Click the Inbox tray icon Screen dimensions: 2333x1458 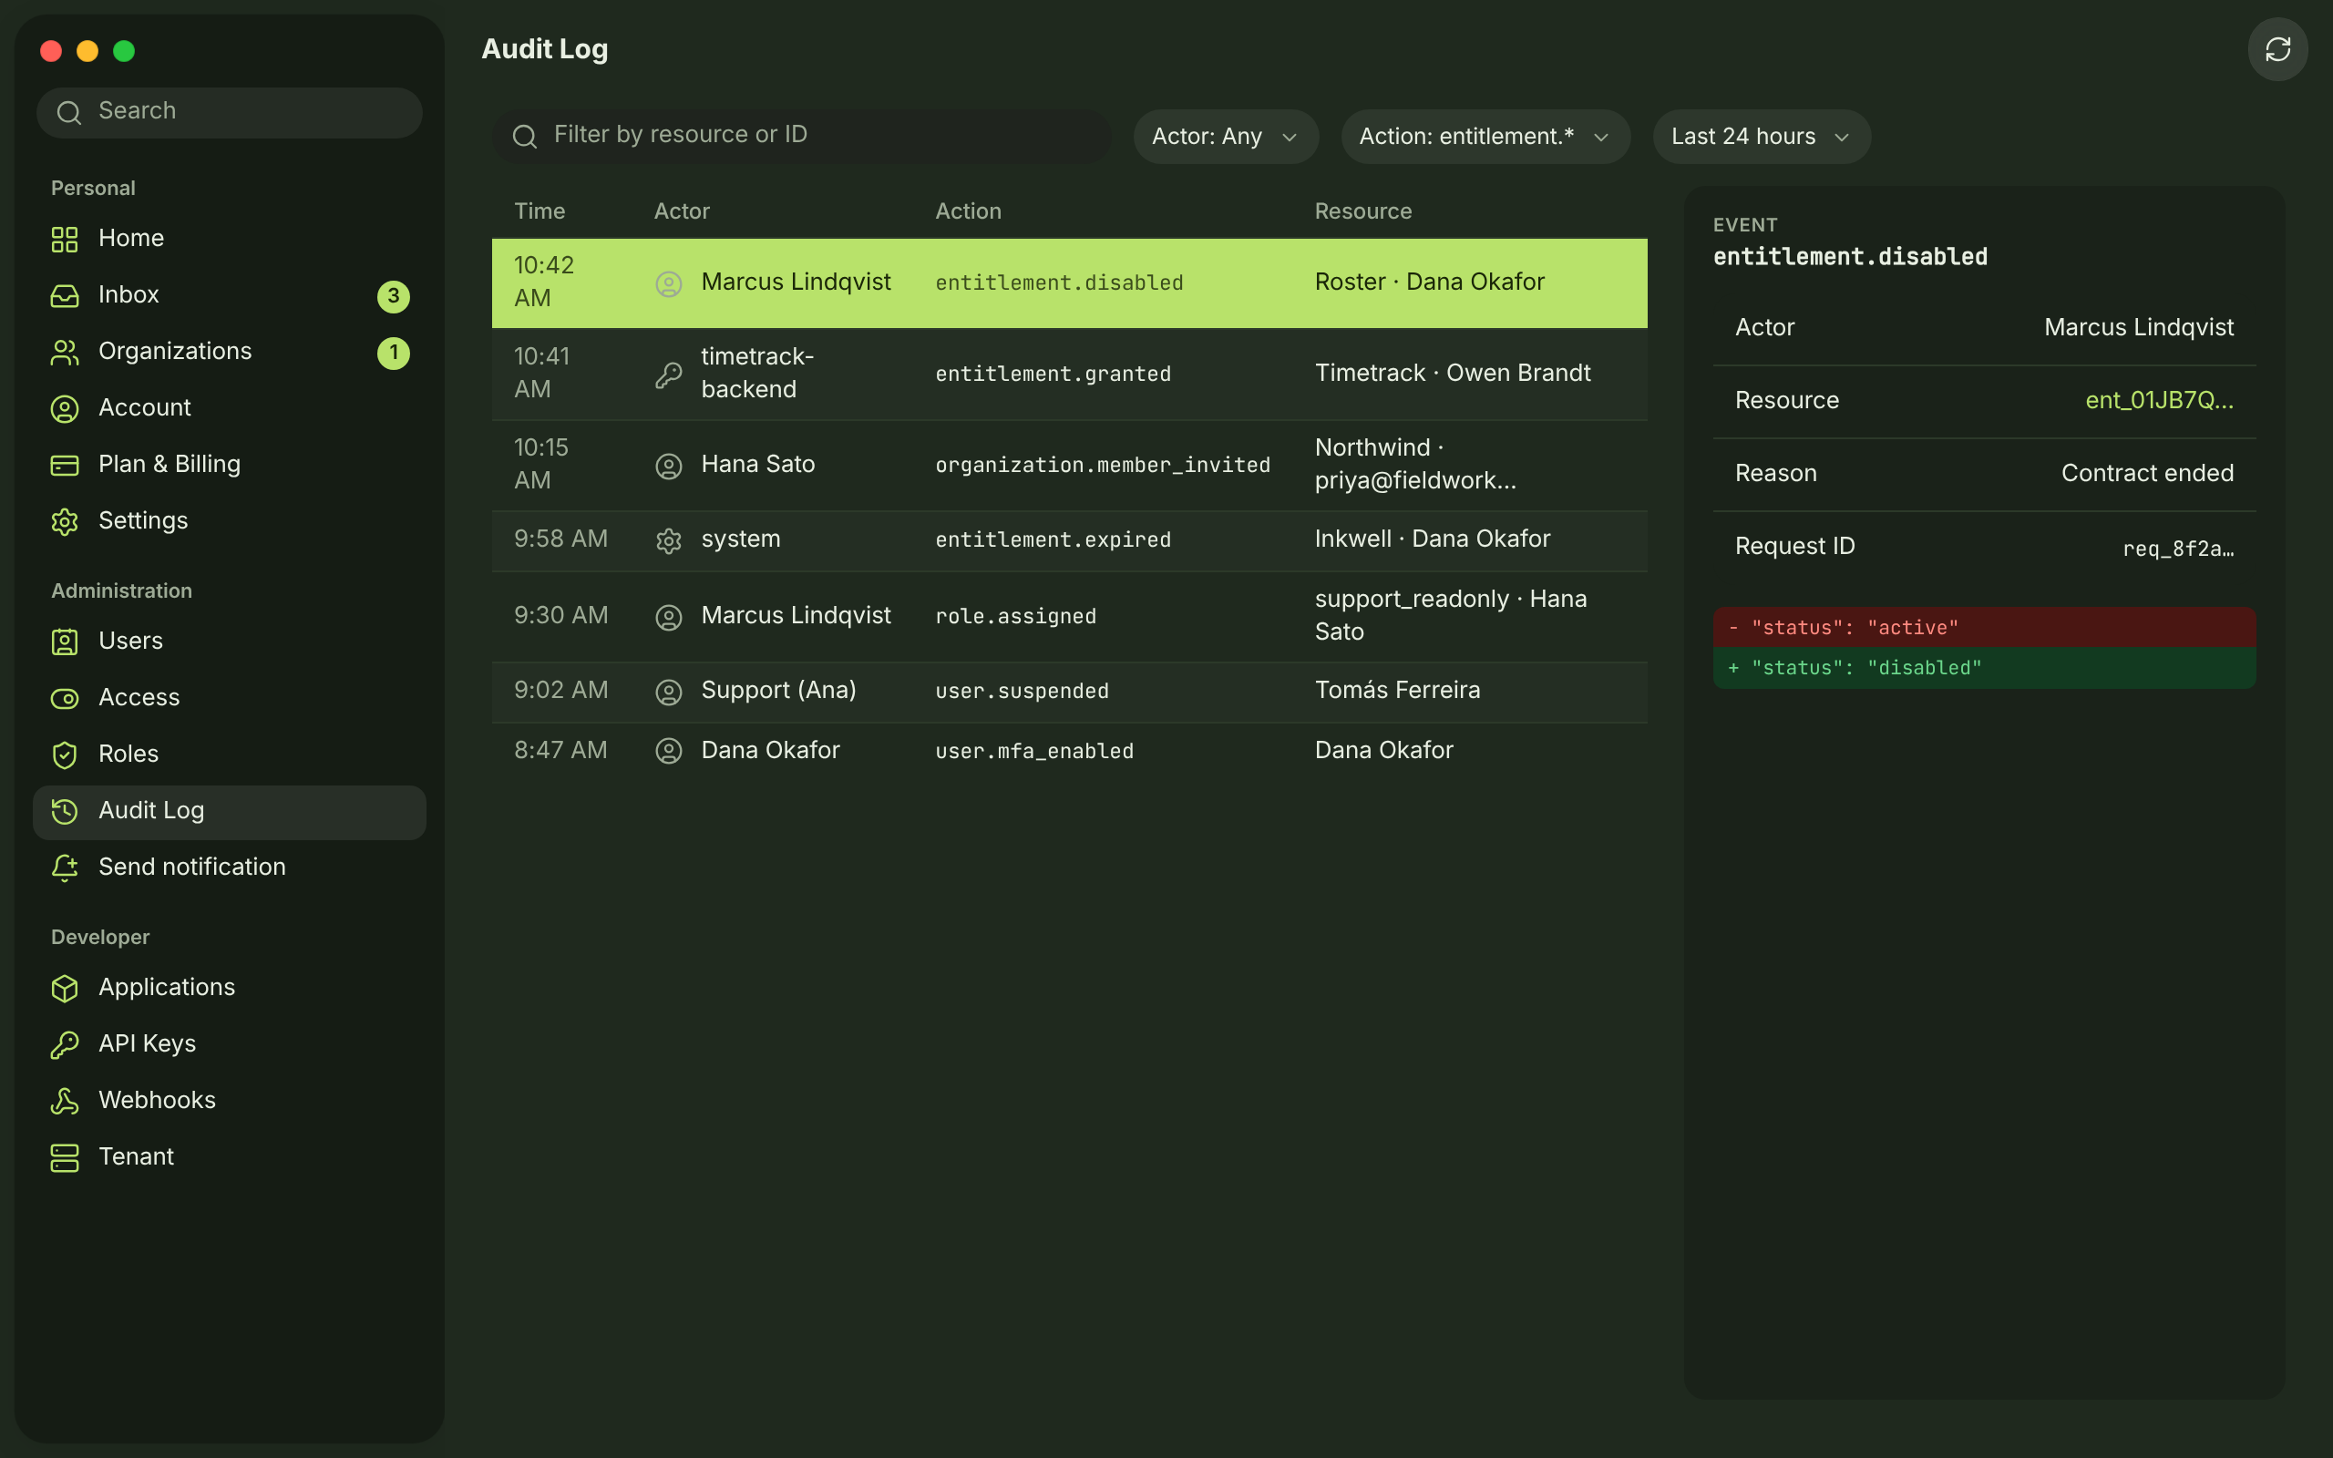tap(65, 296)
